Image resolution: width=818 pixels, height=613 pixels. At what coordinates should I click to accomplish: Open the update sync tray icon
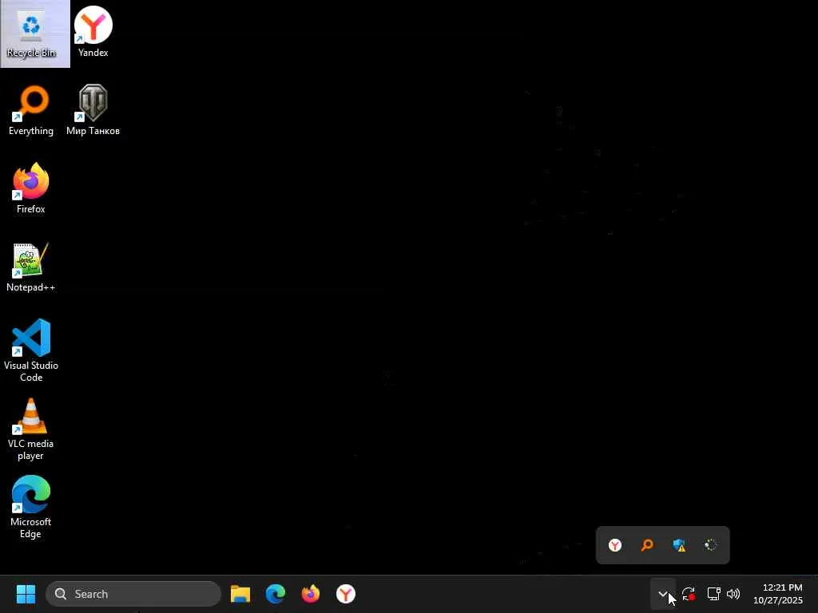(689, 594)
